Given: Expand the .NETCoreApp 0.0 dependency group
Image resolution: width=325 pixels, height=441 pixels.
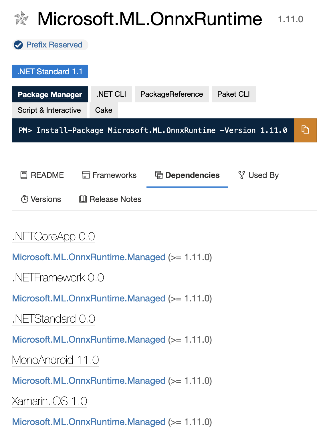Looking at the screenshot, I should [53, 236].
